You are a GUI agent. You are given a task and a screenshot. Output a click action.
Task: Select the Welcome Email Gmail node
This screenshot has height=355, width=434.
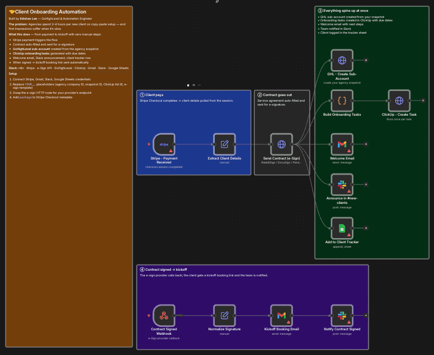click(x=342, y=144)
